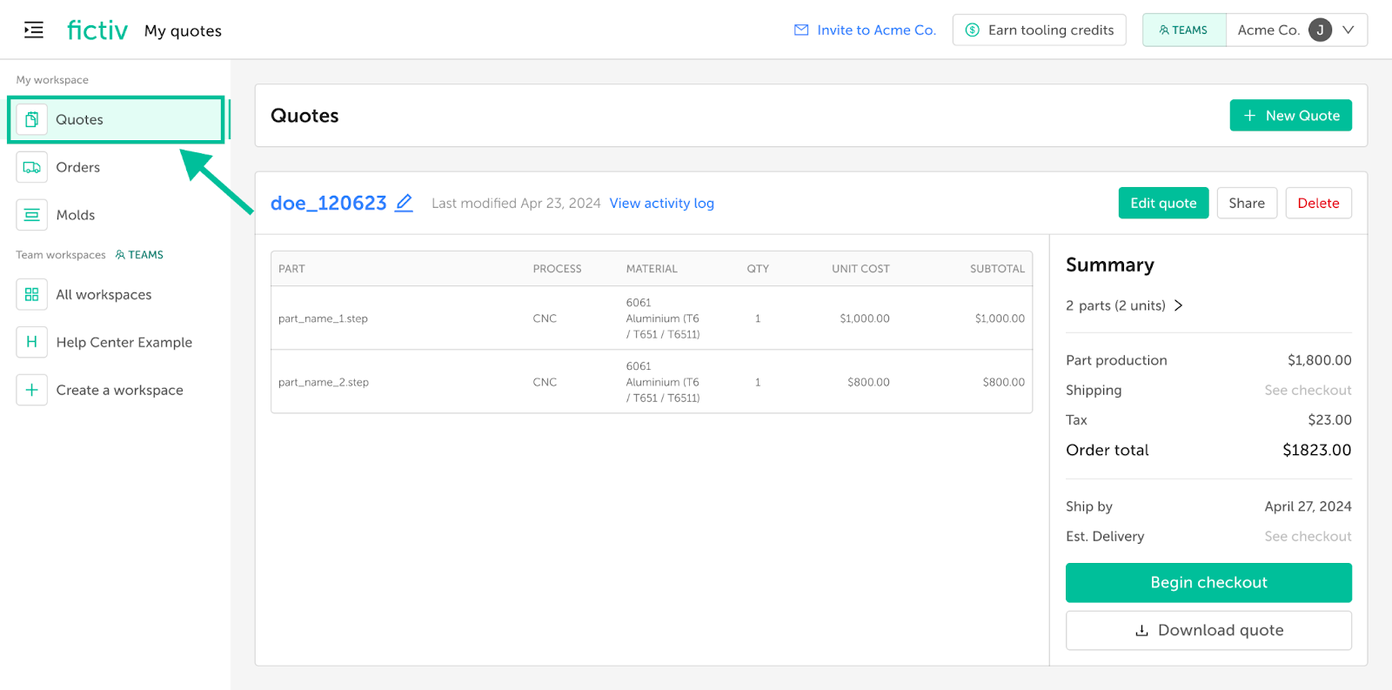The height and width of the screenshot is (690, 1392).
Task: Select All workspaces in the sidebar
Action: pyautogui.click(x=104, y=294)
